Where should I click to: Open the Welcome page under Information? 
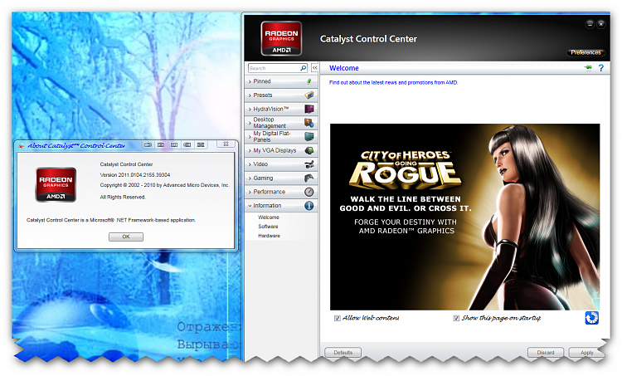click(269, 217)
